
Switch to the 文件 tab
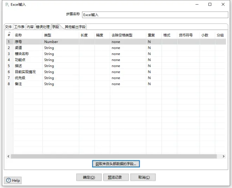(x=8, y=27)
